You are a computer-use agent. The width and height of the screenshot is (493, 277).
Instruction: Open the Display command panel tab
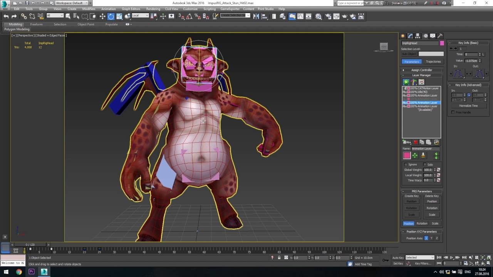(433, 36)
